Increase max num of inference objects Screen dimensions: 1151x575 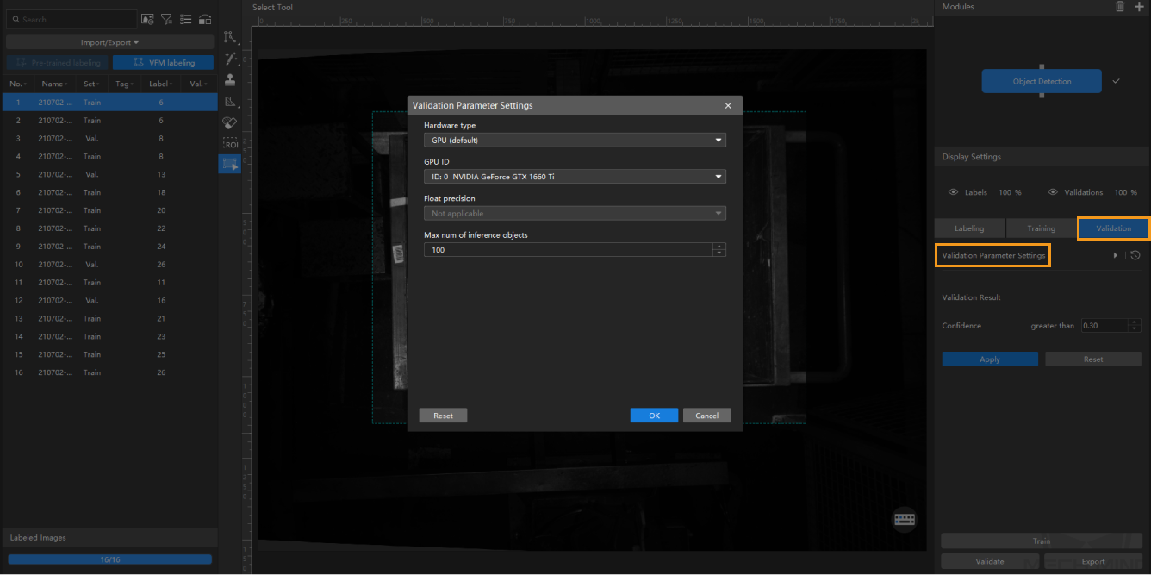coord(719,247)
